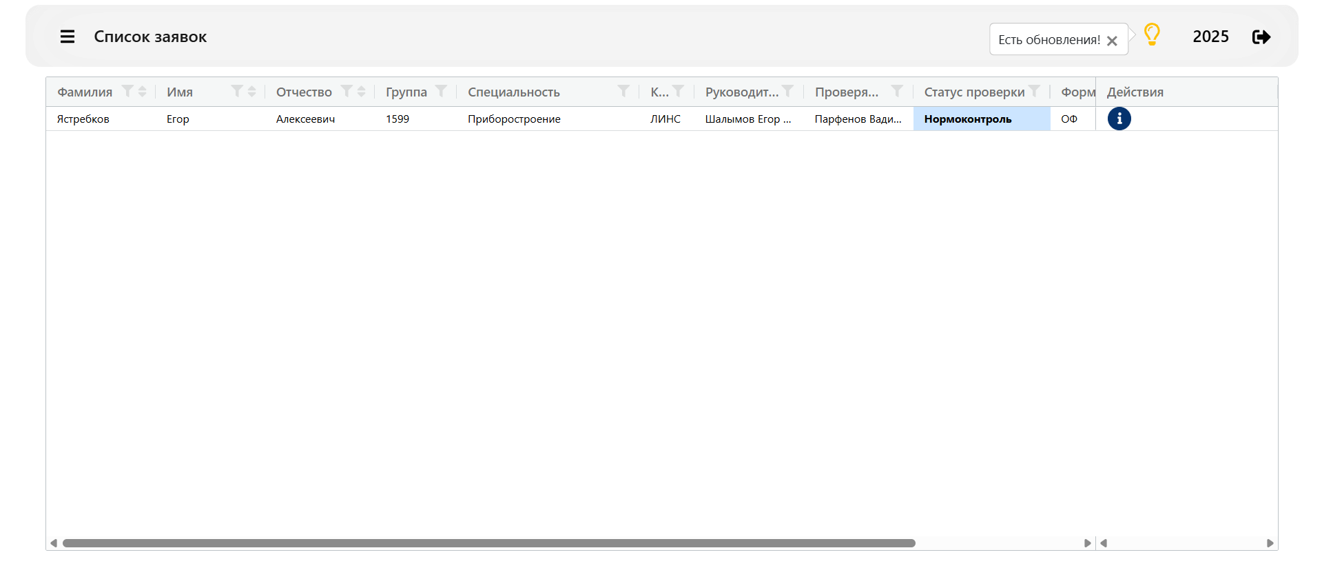
Task: Open the hamburger navigation menu
Action: click(68, 37)
